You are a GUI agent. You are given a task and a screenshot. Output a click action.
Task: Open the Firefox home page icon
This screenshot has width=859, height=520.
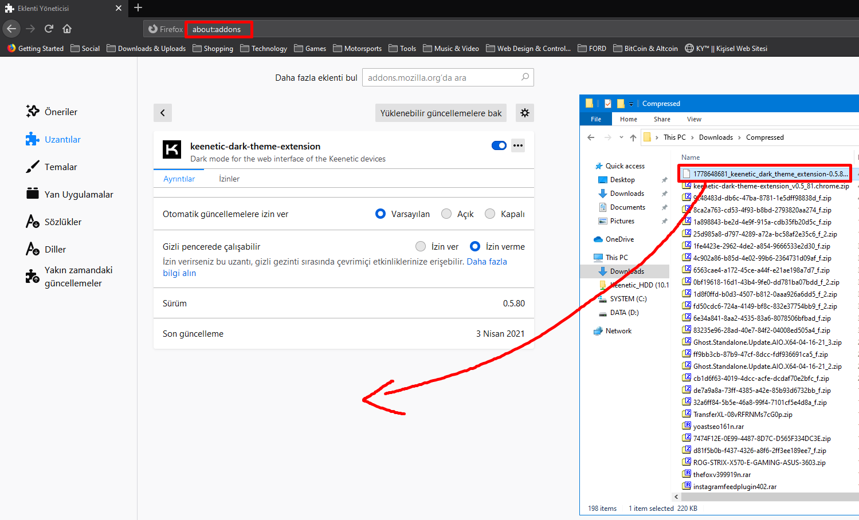(67, 29)
